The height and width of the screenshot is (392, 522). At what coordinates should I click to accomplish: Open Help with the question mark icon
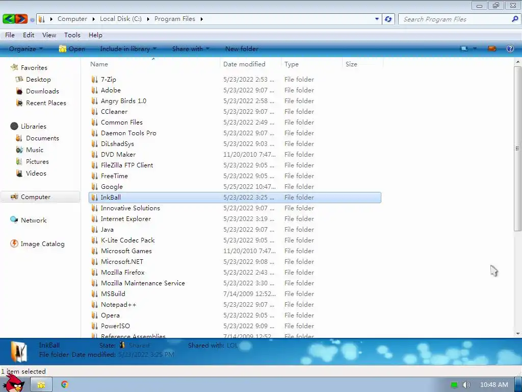510,48
